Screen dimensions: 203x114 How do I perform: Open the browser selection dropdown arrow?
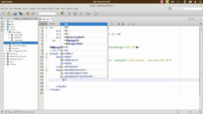click(x=65, y=13)
